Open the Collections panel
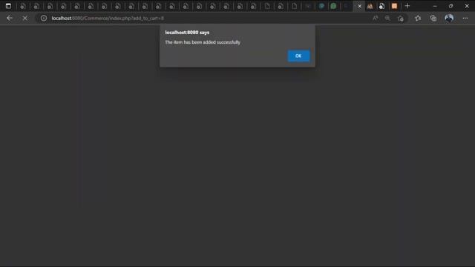 click(433, 18)
